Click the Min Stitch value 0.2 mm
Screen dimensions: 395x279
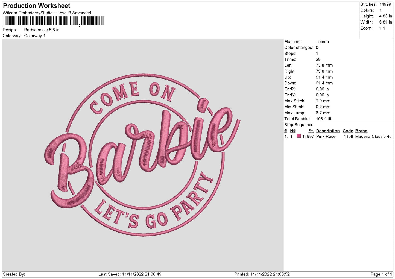323,107
